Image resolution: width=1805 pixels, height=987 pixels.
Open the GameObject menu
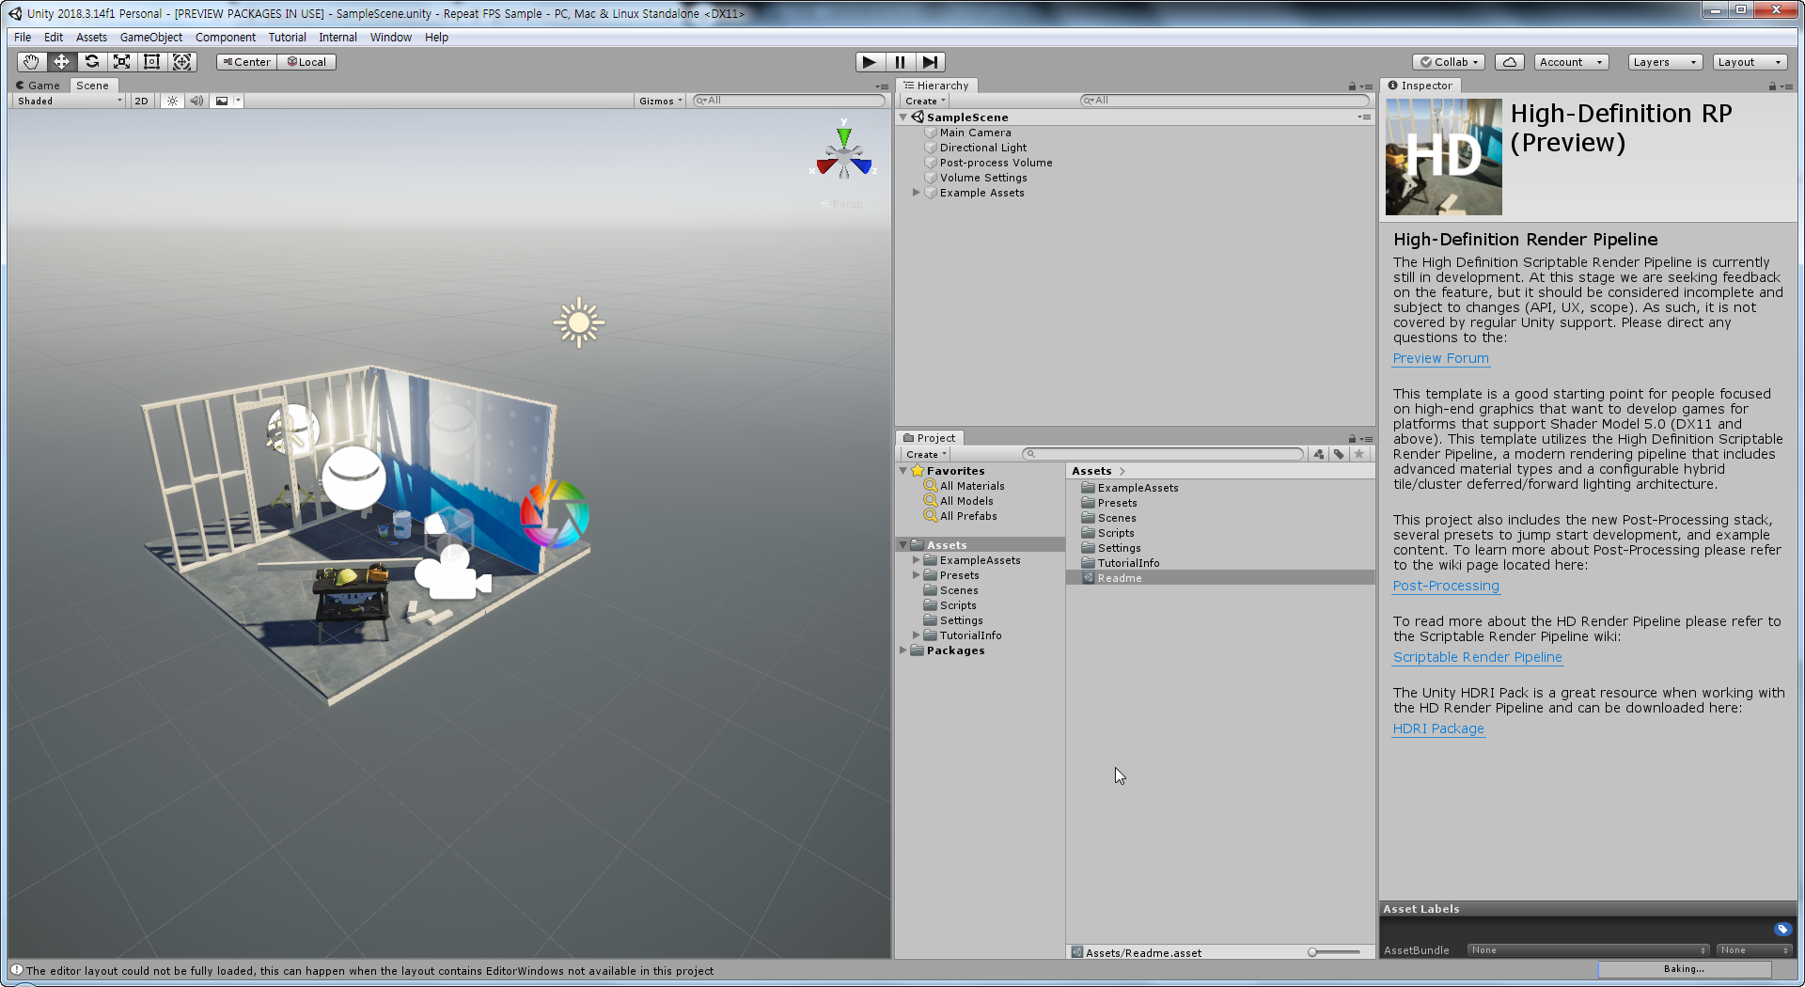point(151,38)
